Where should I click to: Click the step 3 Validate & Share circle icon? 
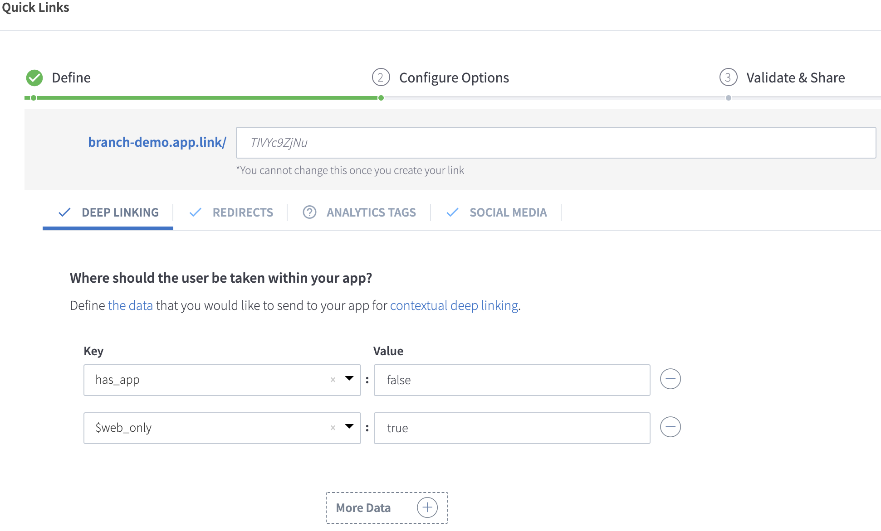(728, 77)
